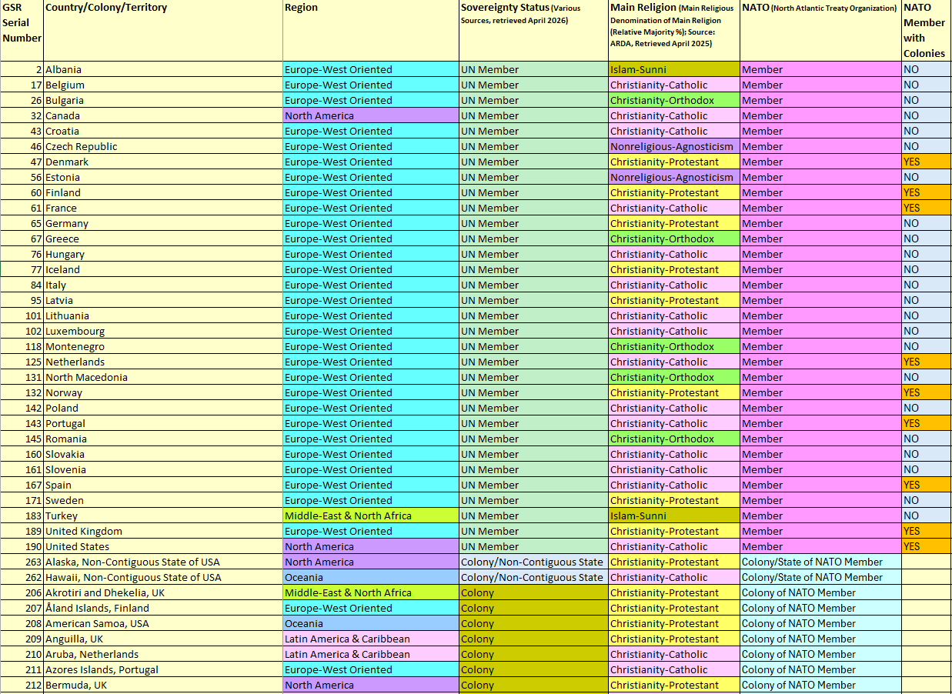Image resolution: width=952 pixels, height=694 pixels.
Task: Click the Slovenia country cell
Action: click(163, 469)
